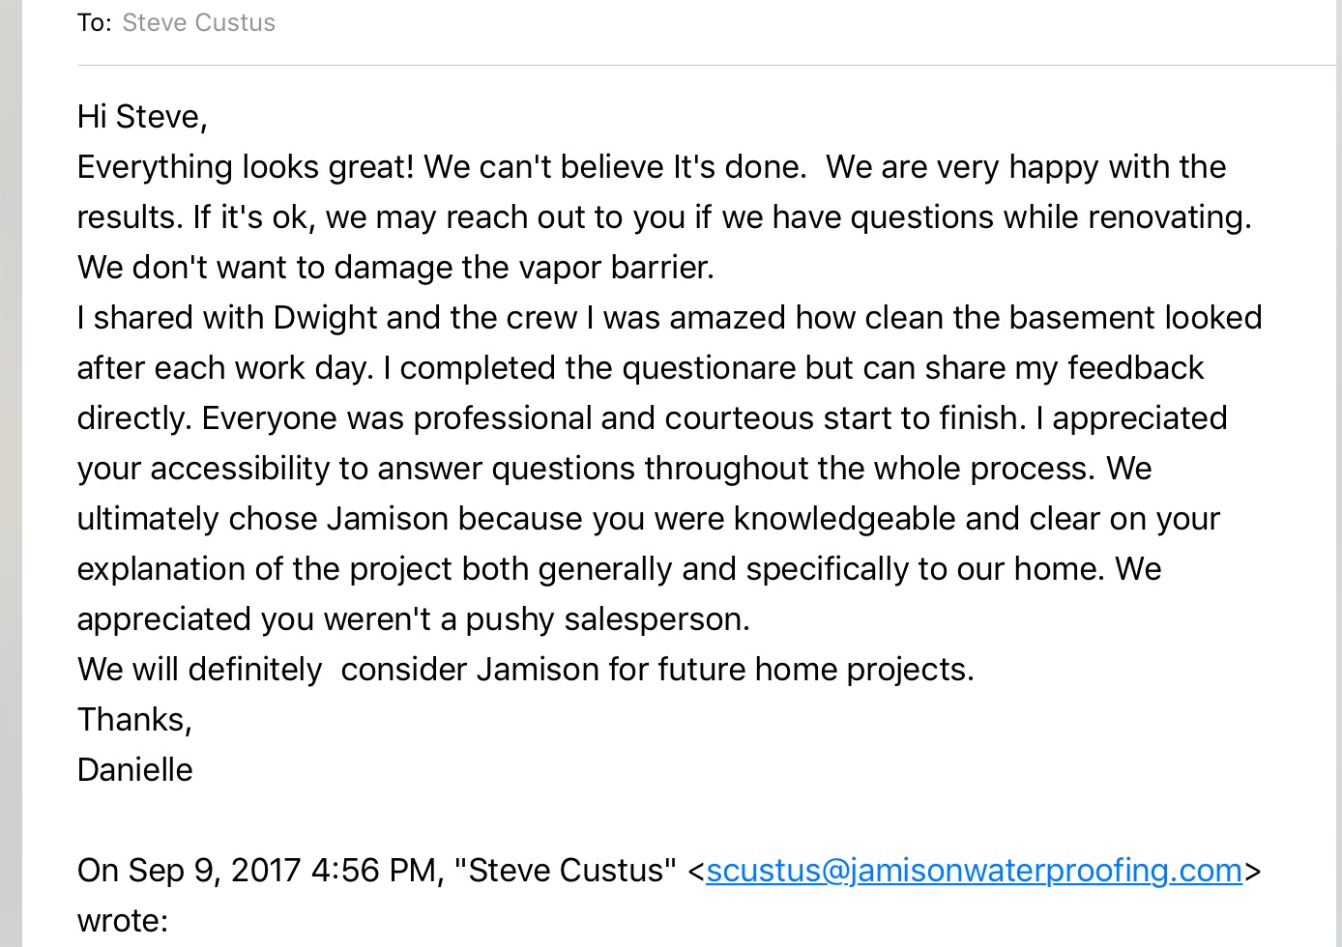Click the "Hi Steve," greeting line
Viewport: 1342px width, 947px height.
tap(142, 117)
